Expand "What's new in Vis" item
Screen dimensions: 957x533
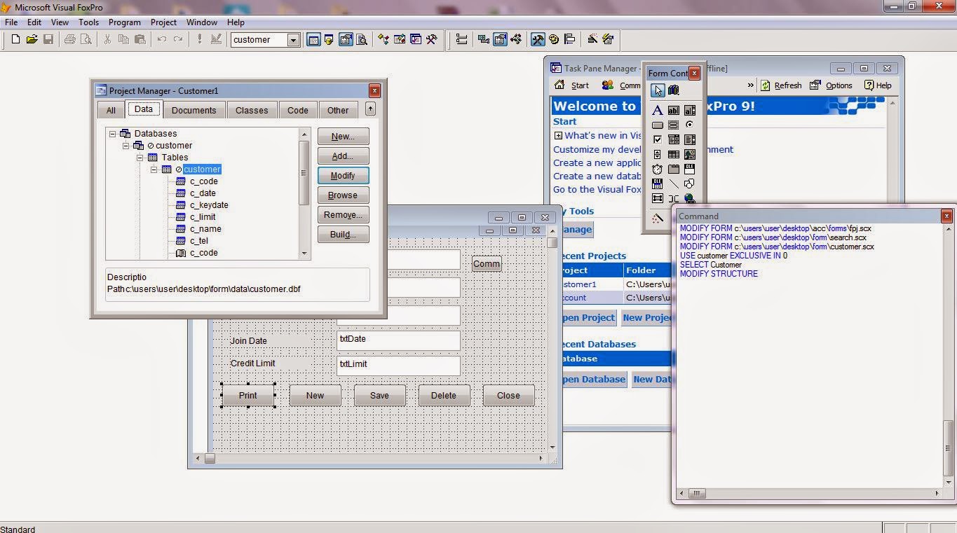tap(558, 136)
